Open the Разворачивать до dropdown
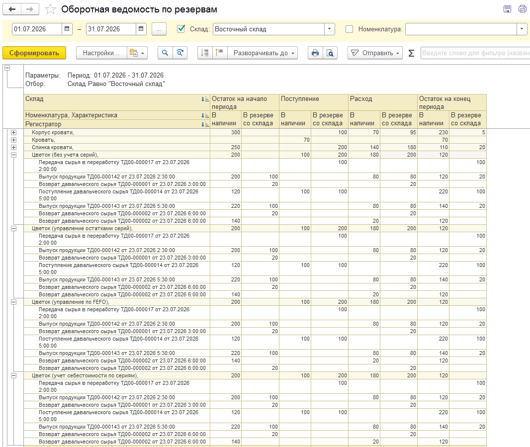This screenshot has width=530, height=447. 263,53
